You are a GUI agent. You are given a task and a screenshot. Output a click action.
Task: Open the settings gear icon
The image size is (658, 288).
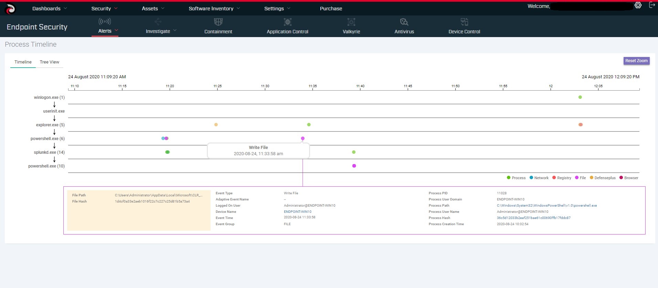pyautogui.click(x=638, y=5)
